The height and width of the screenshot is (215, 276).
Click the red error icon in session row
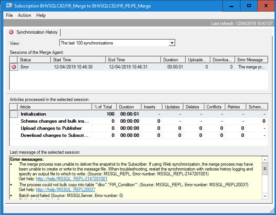14,67
